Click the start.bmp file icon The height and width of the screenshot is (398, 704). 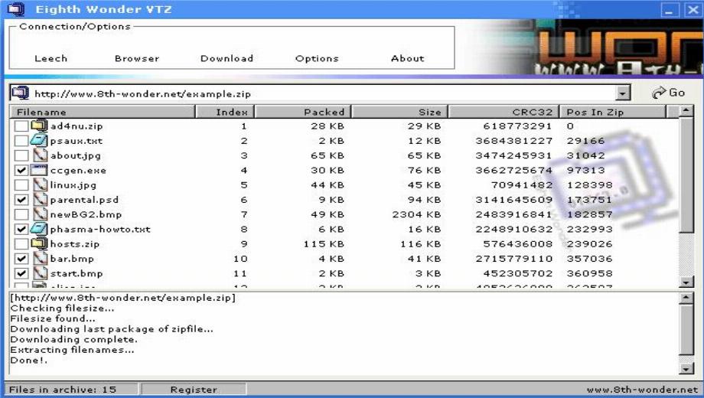[40, 273]
